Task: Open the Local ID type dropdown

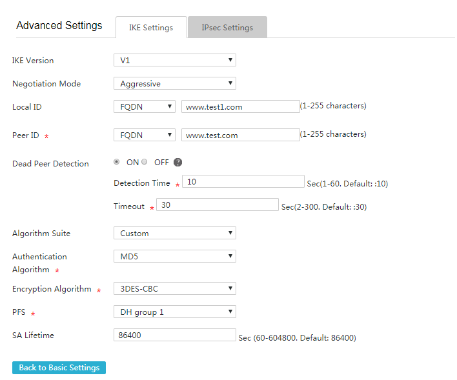Action: pyautogui.click(x=145, y=106)
